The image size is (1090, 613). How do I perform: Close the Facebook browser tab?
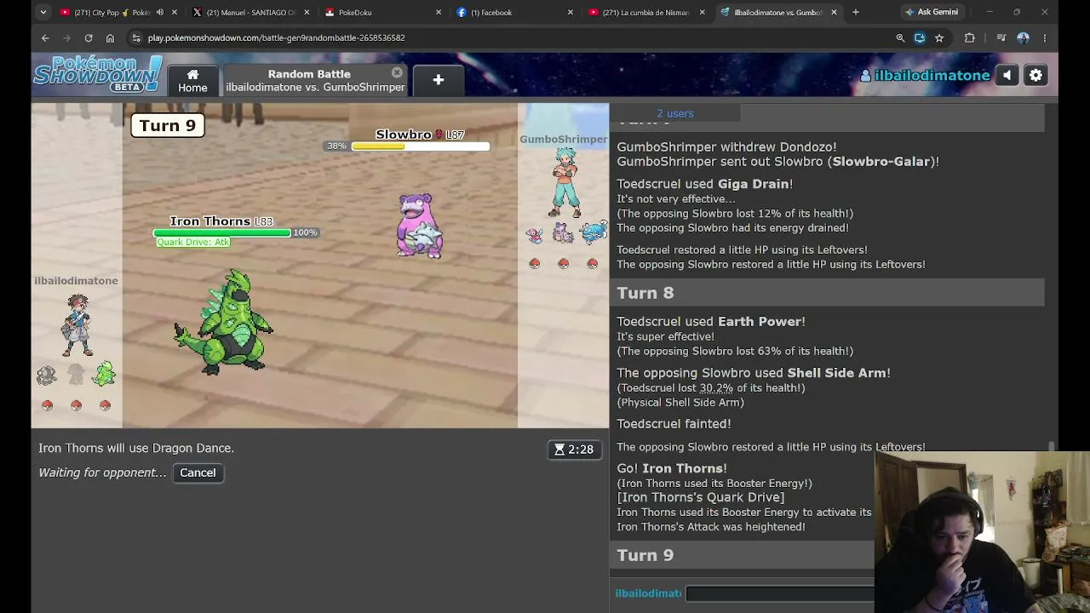(x=571, y=12)
